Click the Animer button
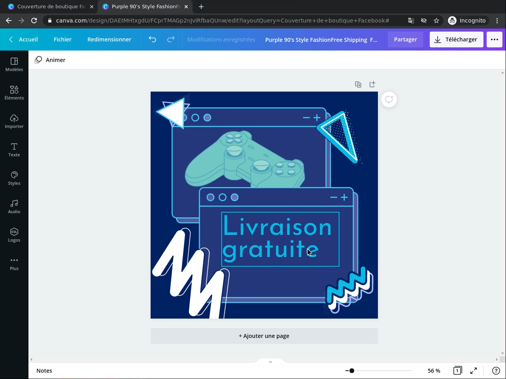 pos(50,60)
